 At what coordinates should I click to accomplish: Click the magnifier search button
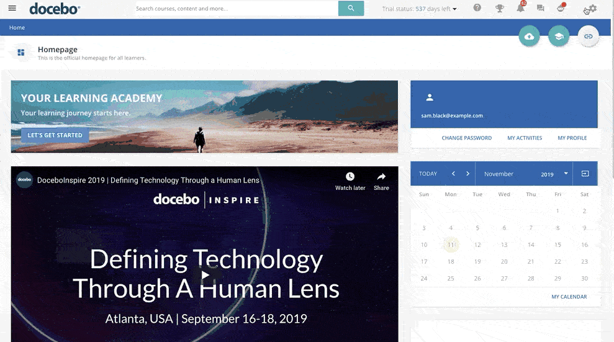pyautogui.click(x=351, y=9)
